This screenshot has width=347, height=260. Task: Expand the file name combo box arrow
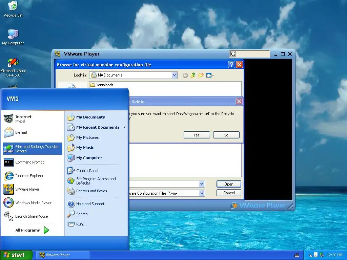click(x=202, y=184)
